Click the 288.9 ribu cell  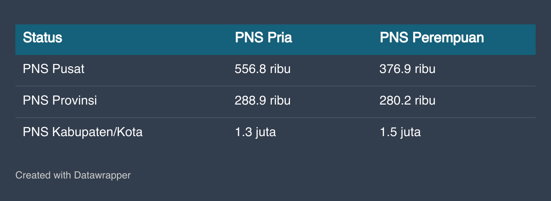[262, 100]
